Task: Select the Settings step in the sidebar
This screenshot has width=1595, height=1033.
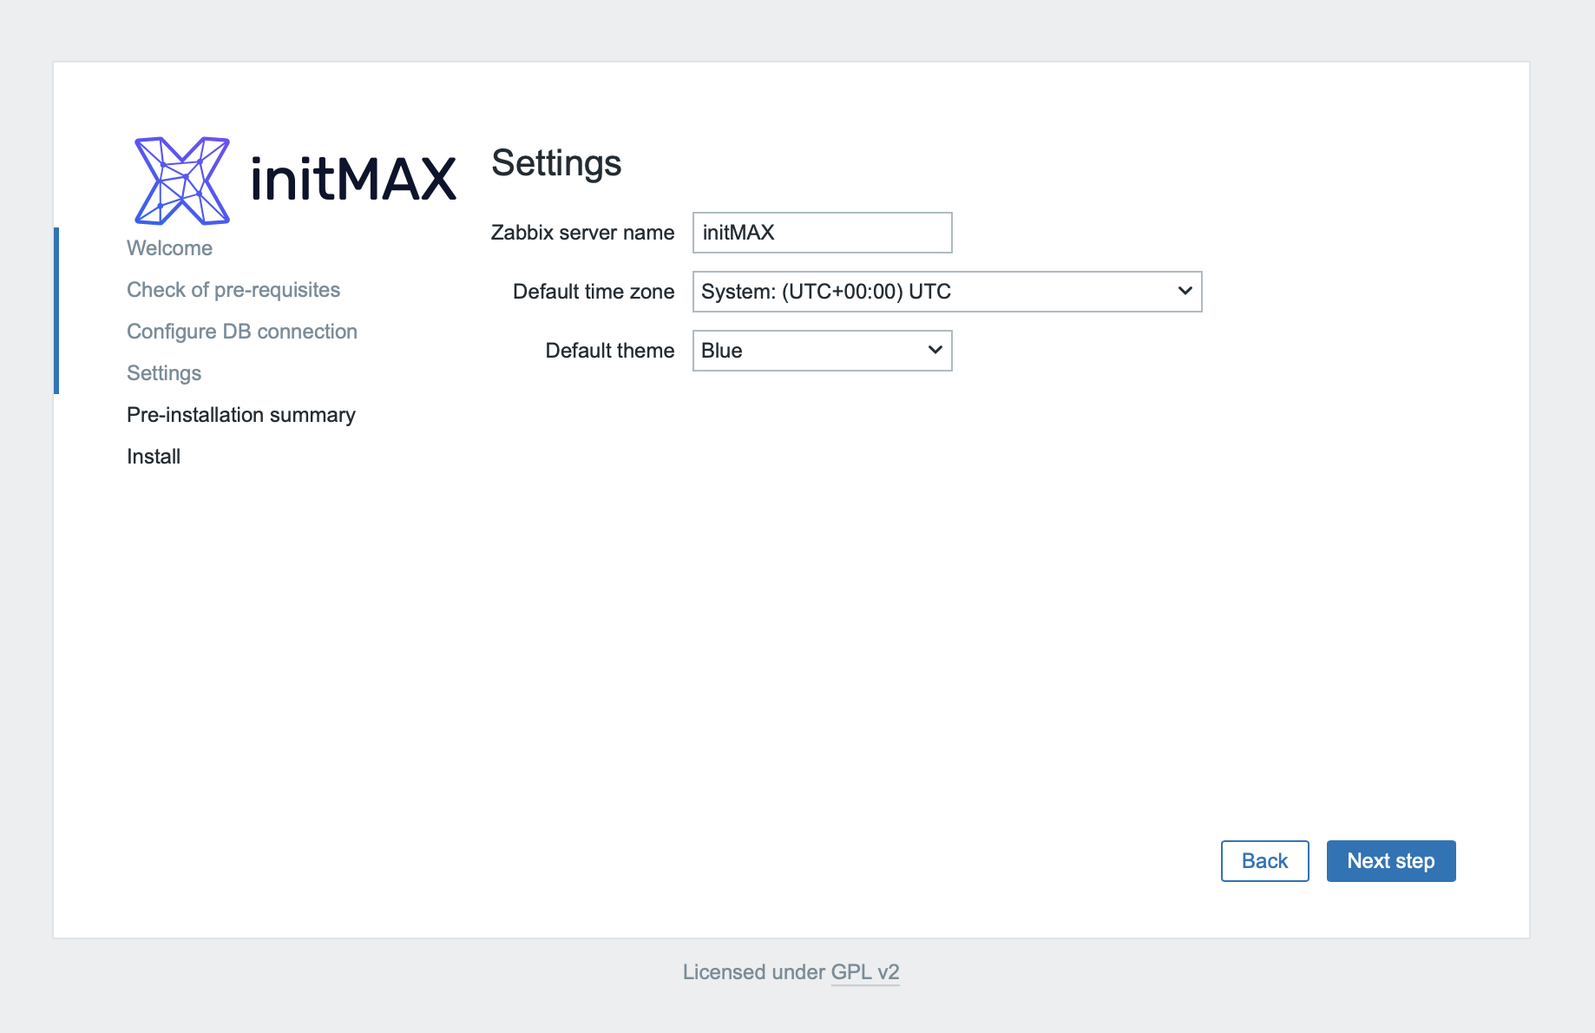Action: tap(164, 372)
